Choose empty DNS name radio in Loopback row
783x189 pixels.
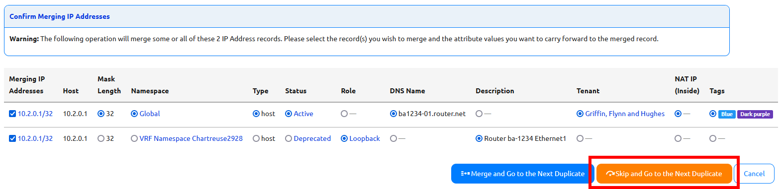point(393,138)
